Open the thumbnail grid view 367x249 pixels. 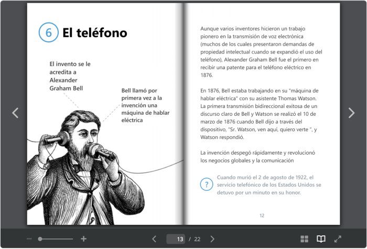coord(304,239)
